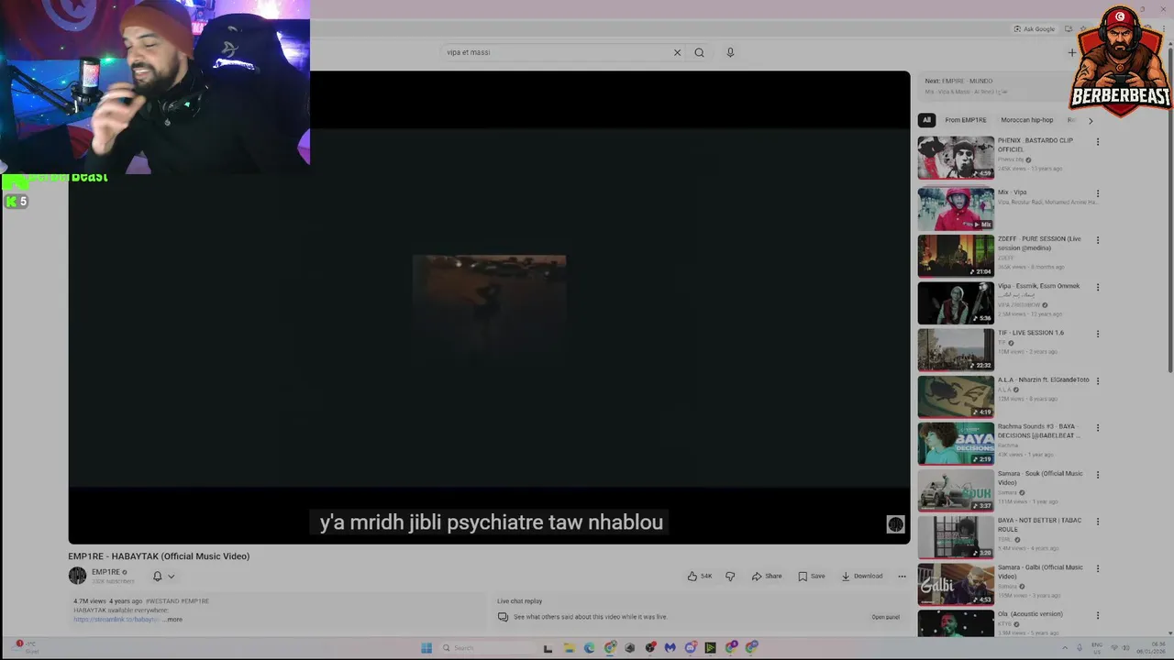The image size is (1174, 660).
Task: Open TIF - LIVE SESSION 1.6 thumbnail
Action: click(x=956, y=349)
